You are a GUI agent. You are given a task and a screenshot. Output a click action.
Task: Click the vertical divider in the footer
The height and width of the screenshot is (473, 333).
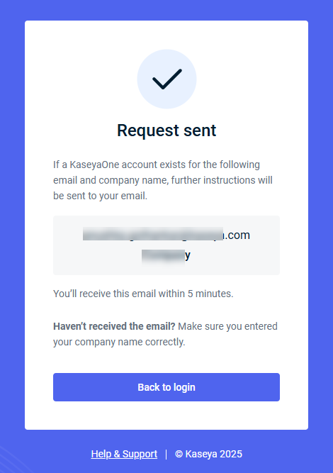click(x=166, y=454)
